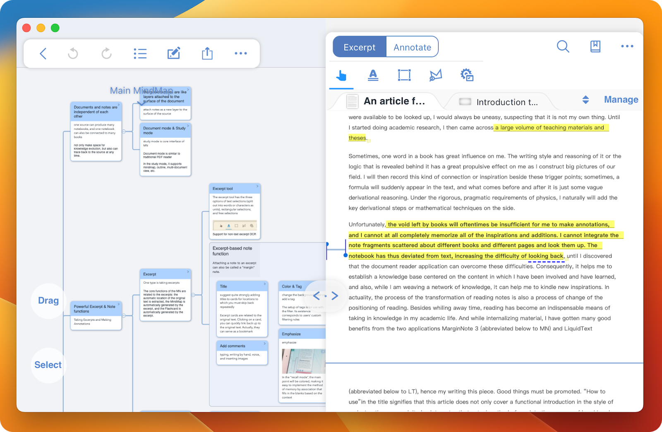
Task: Select the text highlight excerpt tool
Action: pyautogui.click(x=373, y=75)
